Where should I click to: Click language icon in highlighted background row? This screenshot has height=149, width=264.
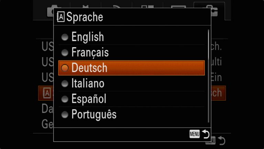pos(46,93)
